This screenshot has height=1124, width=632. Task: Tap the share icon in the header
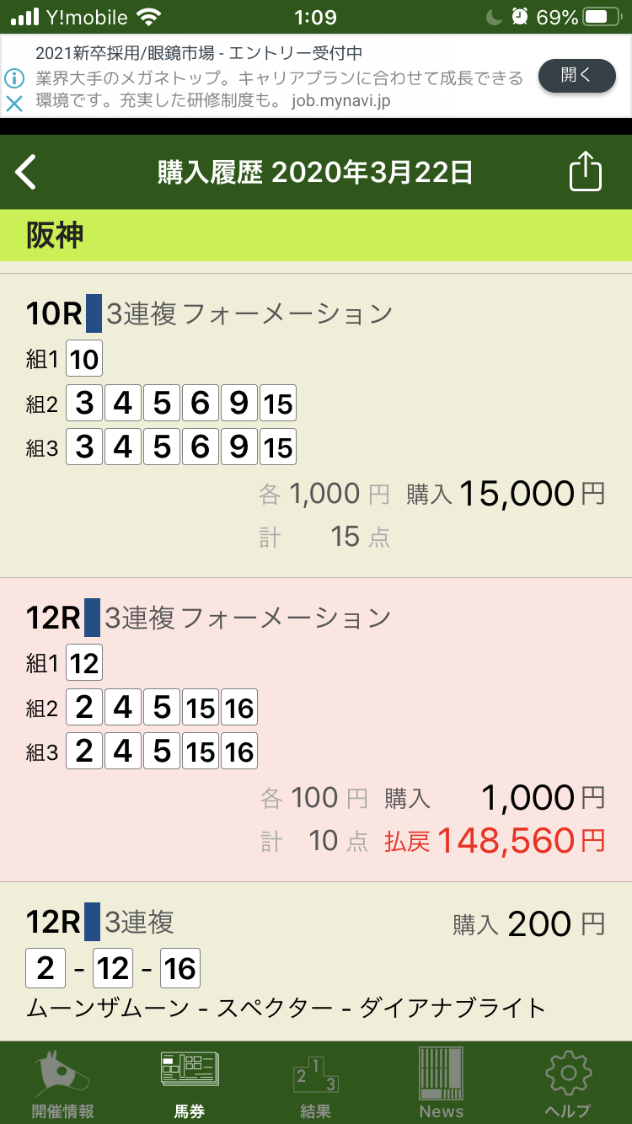click(x=585, y=172)
